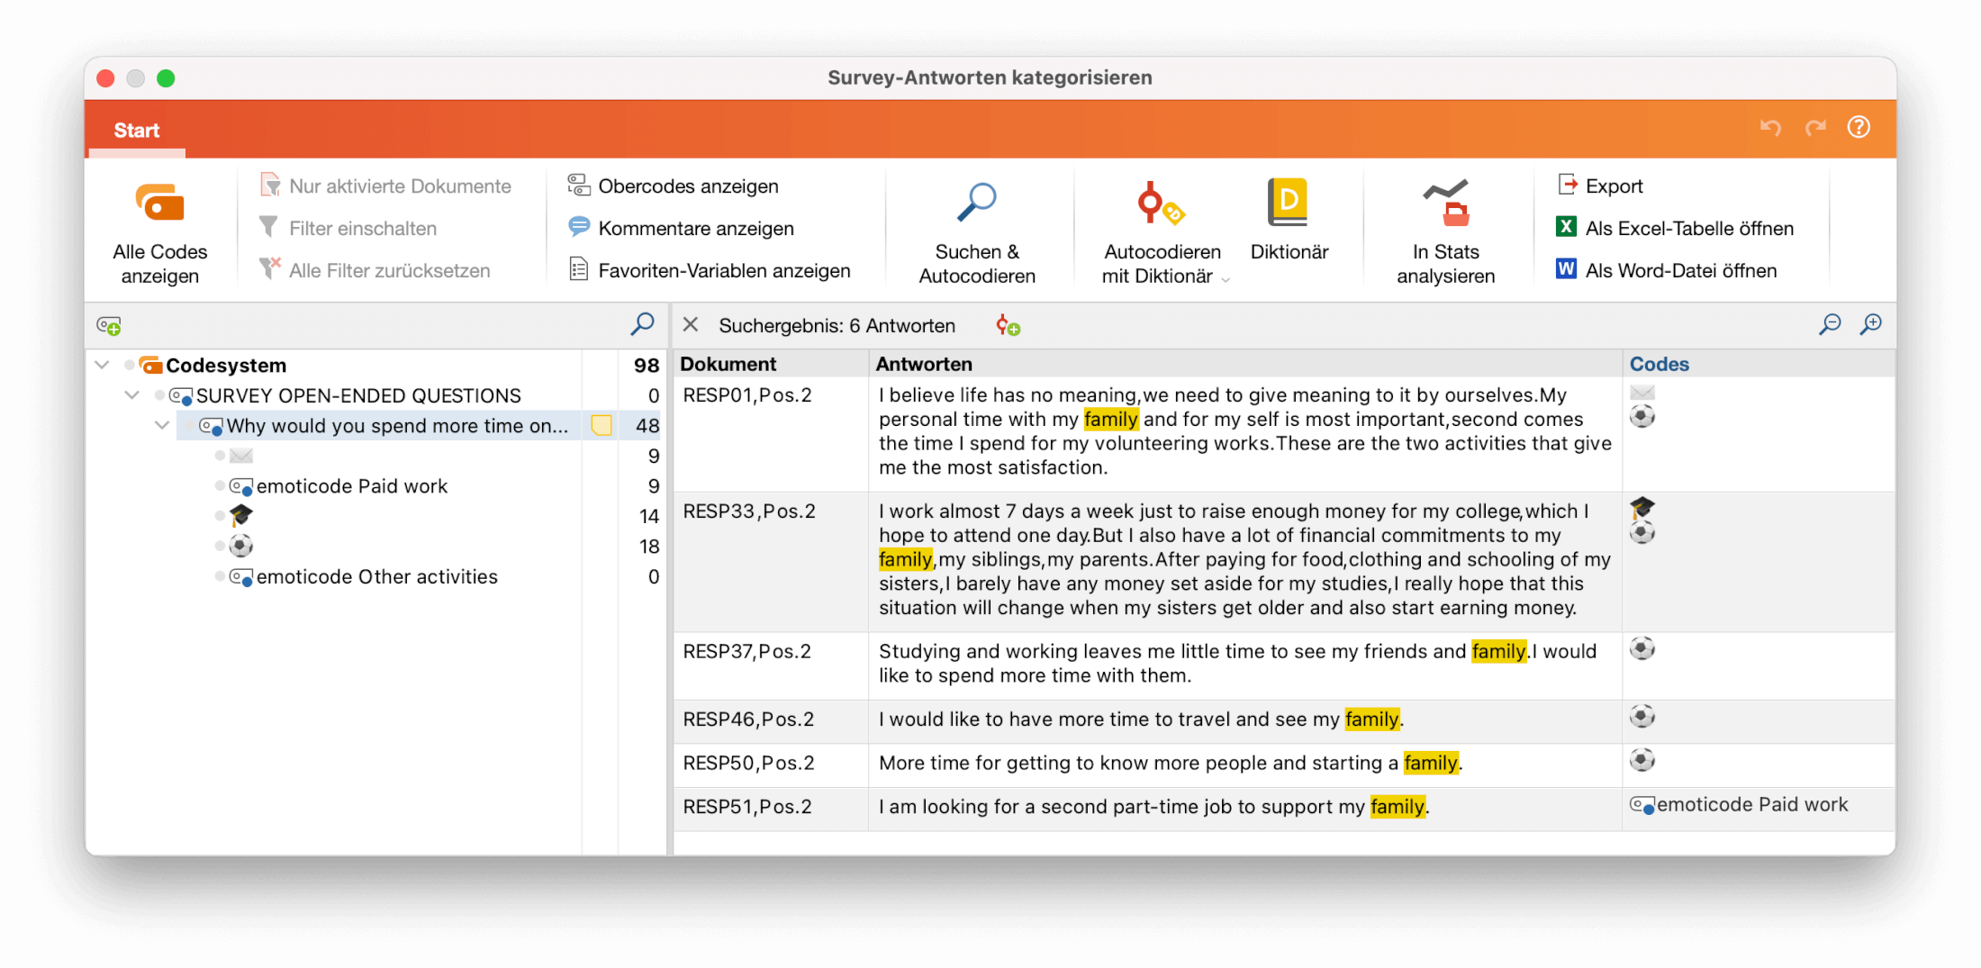Screen dimensions: 1981x968
Task: Open the help question mark icon
Action: 1859,128
